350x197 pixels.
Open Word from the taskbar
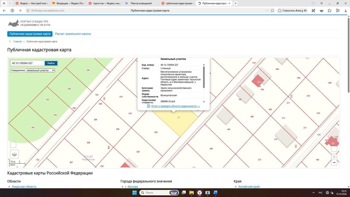tap(216, 193)
